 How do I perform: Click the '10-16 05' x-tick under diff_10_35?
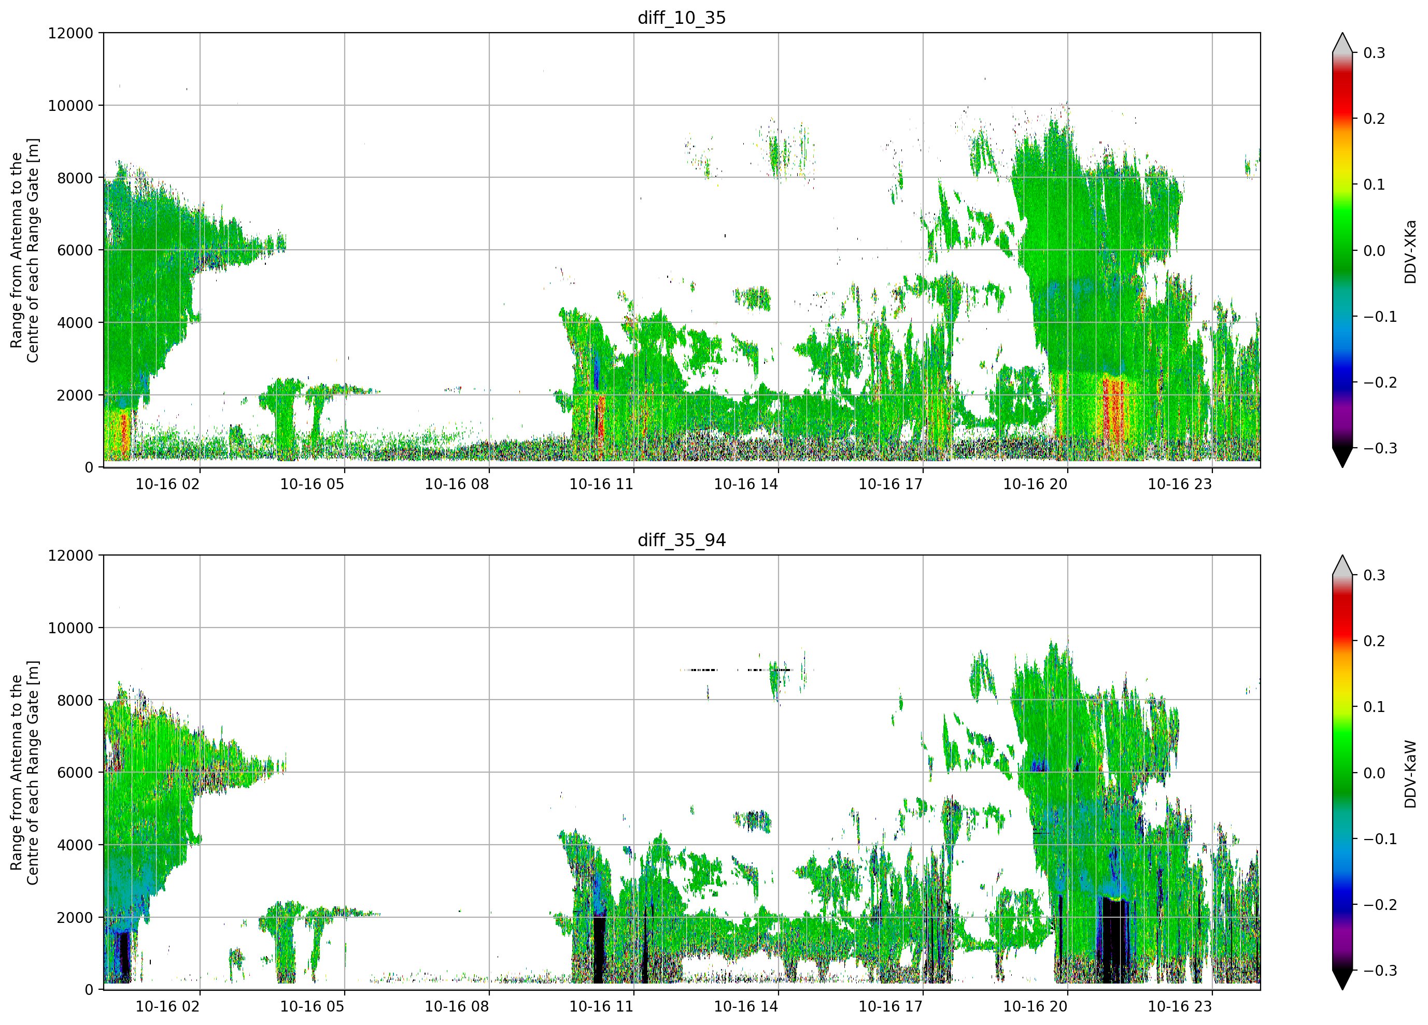tap(313, 484)
